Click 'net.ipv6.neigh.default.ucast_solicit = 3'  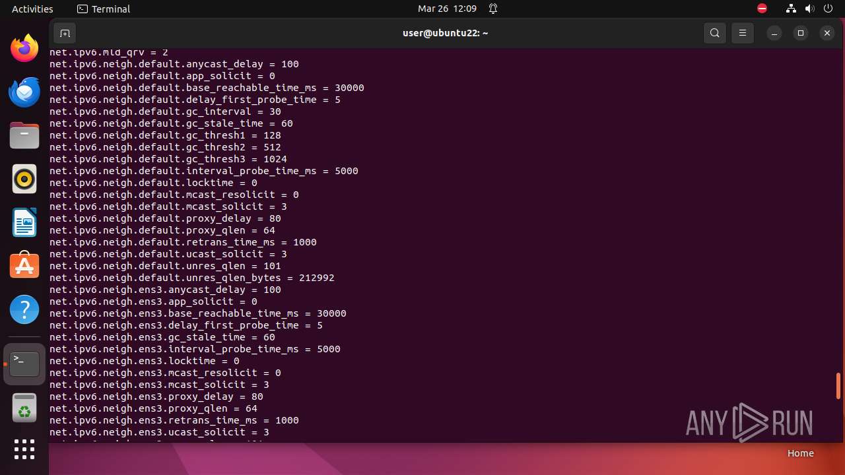click(x=168, y=254)
